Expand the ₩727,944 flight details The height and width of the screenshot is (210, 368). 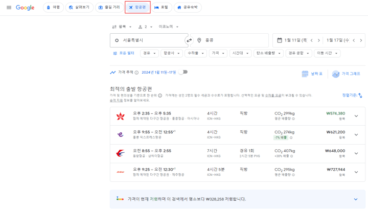[x=356, y=172]
